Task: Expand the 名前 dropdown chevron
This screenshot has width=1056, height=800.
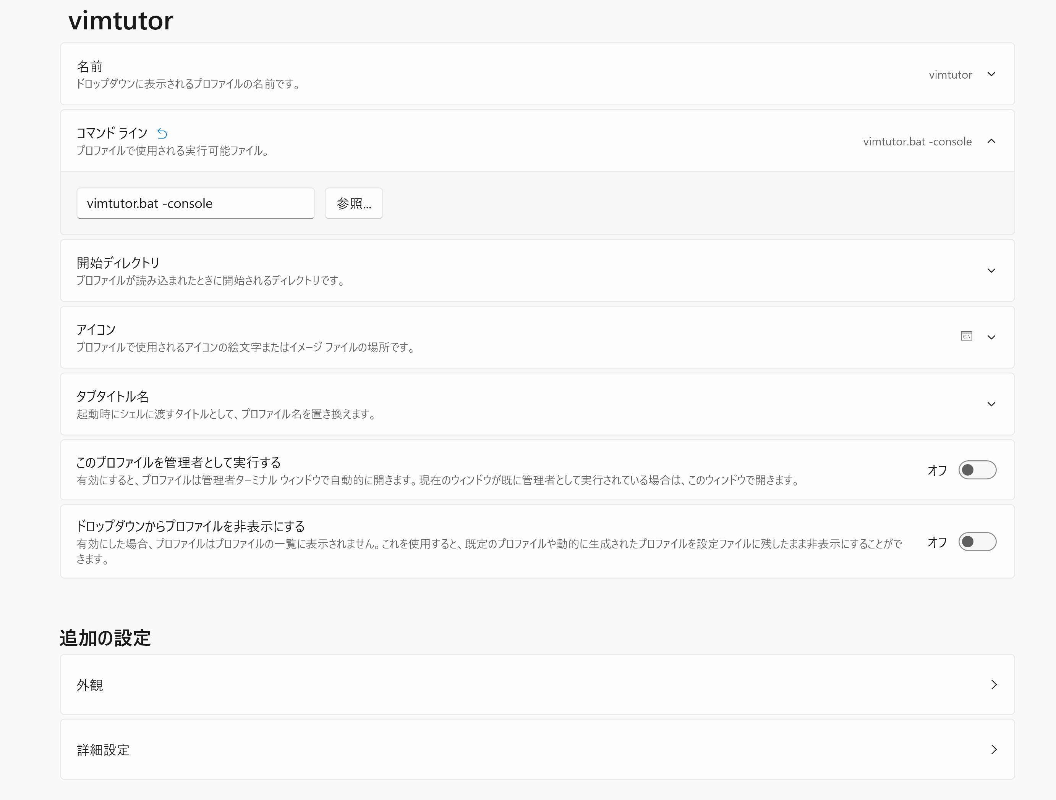Action: pyautogui.click(x=991, y=74)
